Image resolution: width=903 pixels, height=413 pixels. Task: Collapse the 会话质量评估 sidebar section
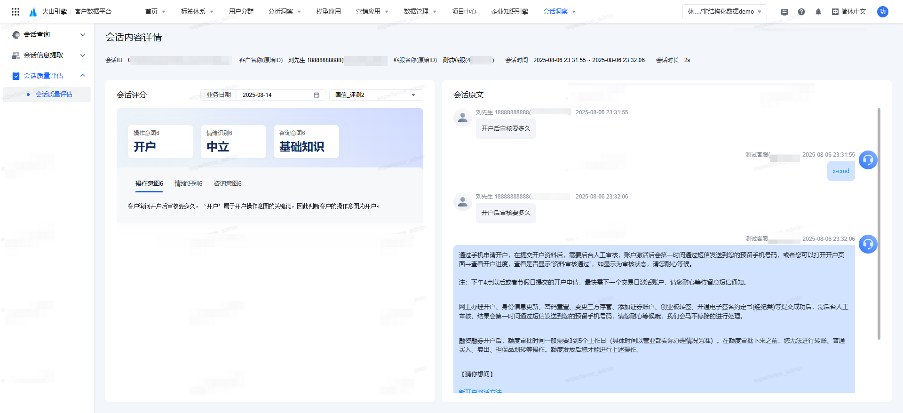tap(83, 76)
